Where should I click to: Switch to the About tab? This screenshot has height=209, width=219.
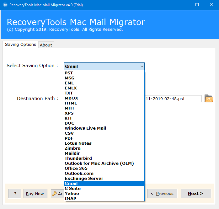(46, 45)
